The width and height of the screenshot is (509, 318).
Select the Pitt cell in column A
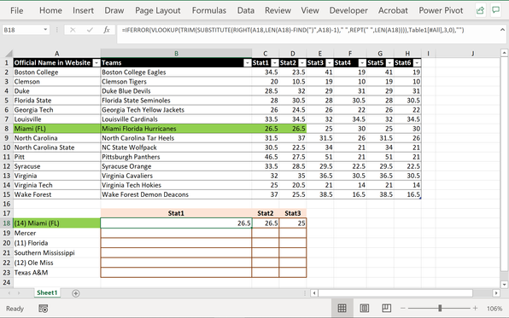(x=57, y=157)
